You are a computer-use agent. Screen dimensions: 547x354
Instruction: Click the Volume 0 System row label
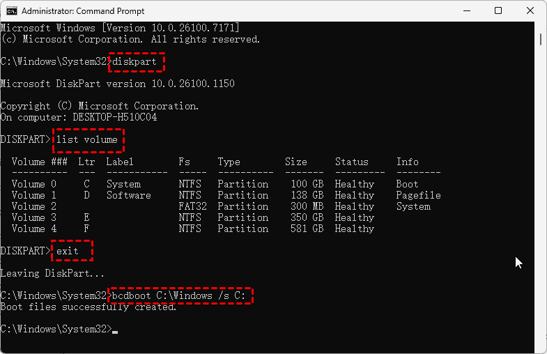(123, 184)
